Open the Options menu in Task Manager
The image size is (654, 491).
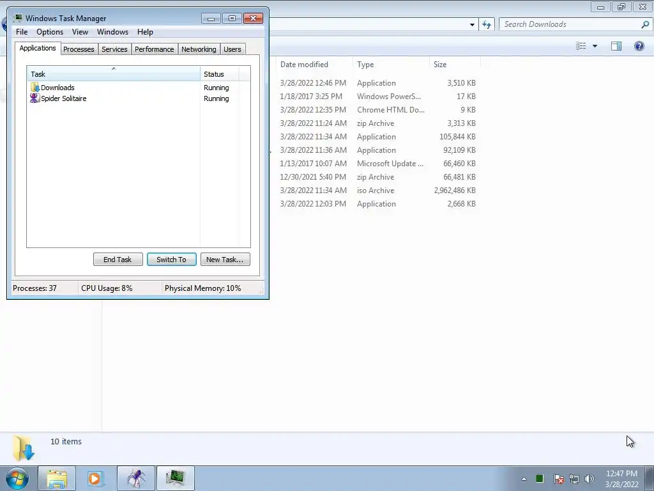pyautogui.click(x=50, y=32)
